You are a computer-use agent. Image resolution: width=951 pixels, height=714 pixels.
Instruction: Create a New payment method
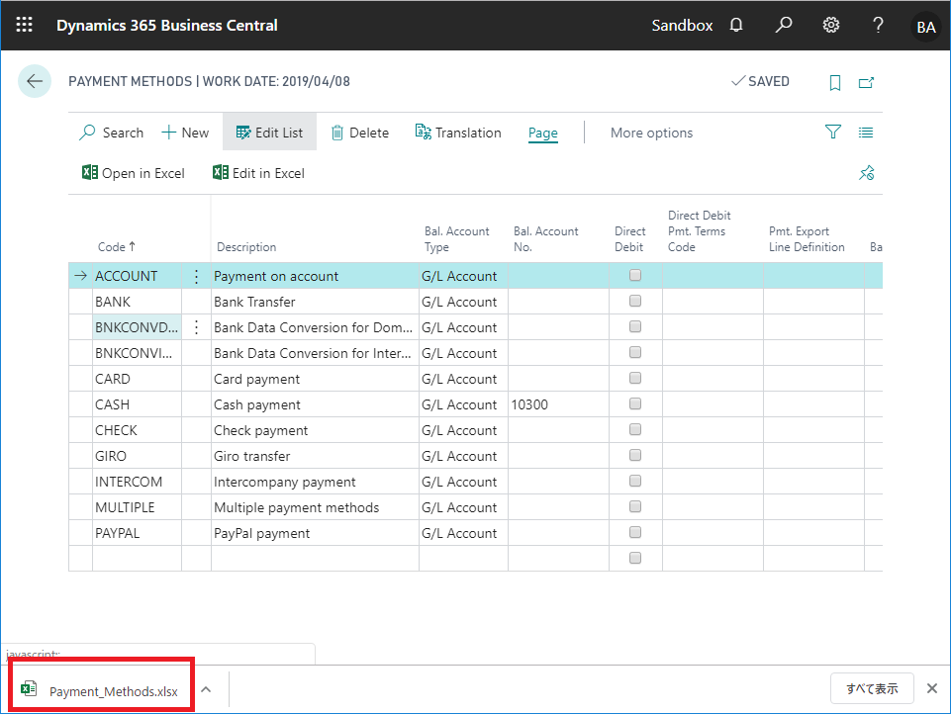(185, 133)
